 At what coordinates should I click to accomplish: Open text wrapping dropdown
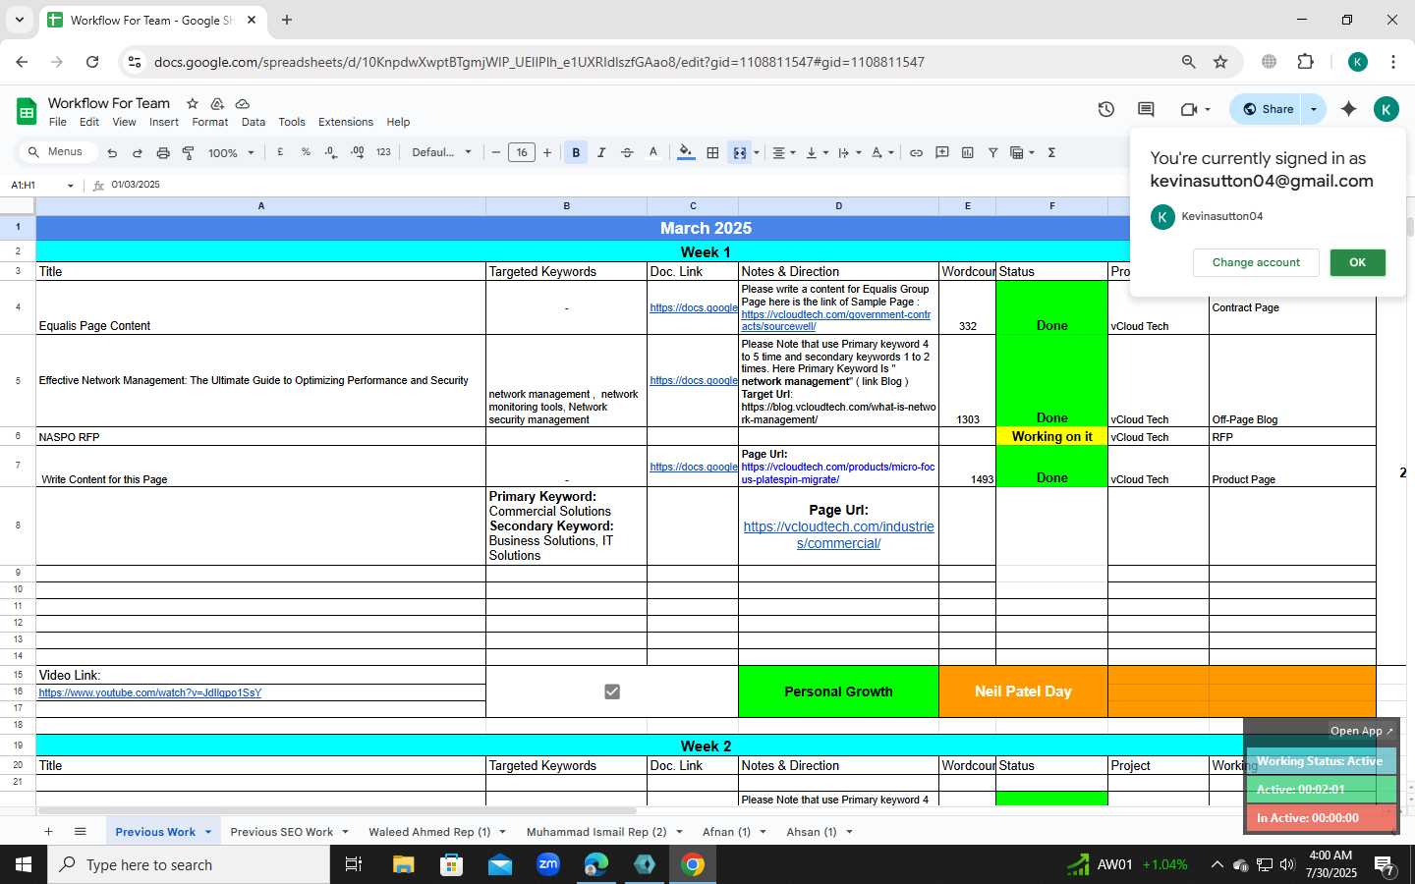coord(849,152)
